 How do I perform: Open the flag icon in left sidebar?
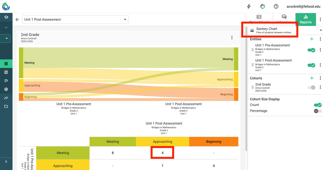tap(6, 81)
